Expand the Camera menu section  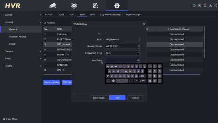(21, 51)
